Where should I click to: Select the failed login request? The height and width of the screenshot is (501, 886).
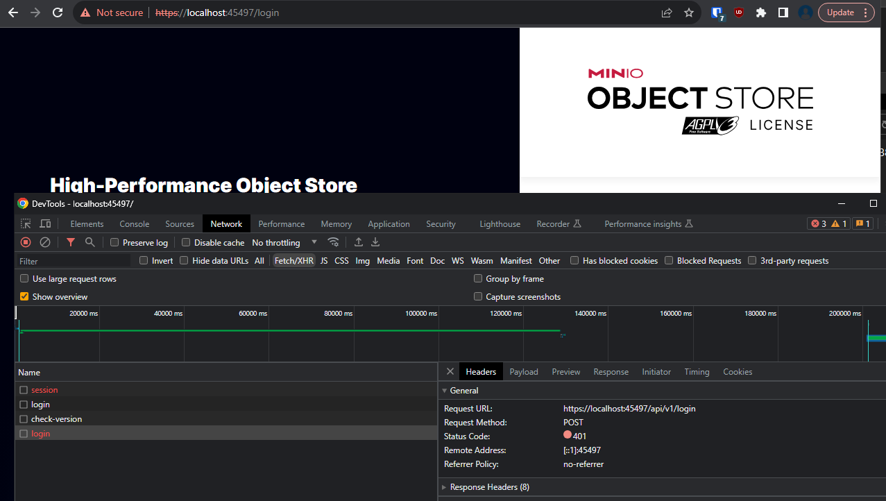tap(40, 433)
